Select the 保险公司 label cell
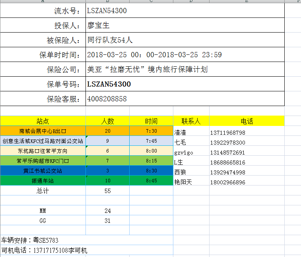Screen dimensions: 301x257 click(43, 69)
